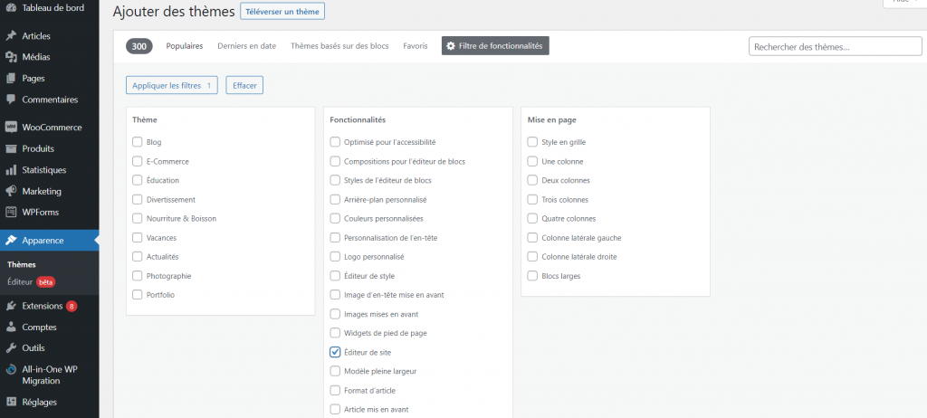Enable the Deux colonnes layout checkbox

click(x=532, y=180)
